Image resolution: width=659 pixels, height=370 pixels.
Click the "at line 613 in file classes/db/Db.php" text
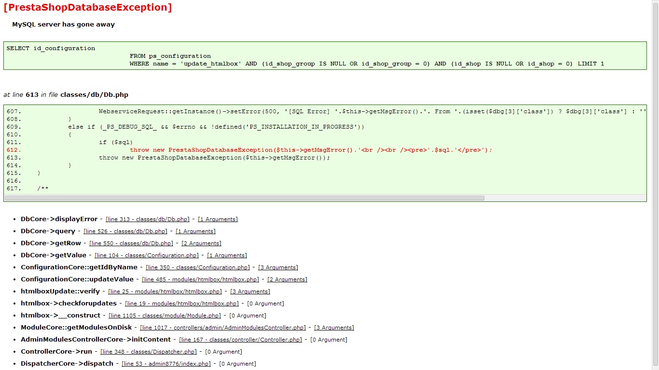66,95
